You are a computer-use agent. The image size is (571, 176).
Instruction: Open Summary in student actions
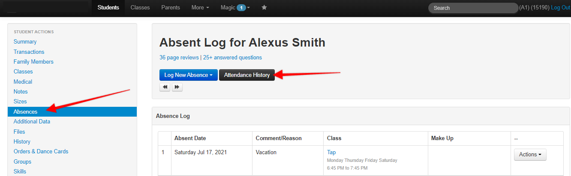(x=25, y=42)
